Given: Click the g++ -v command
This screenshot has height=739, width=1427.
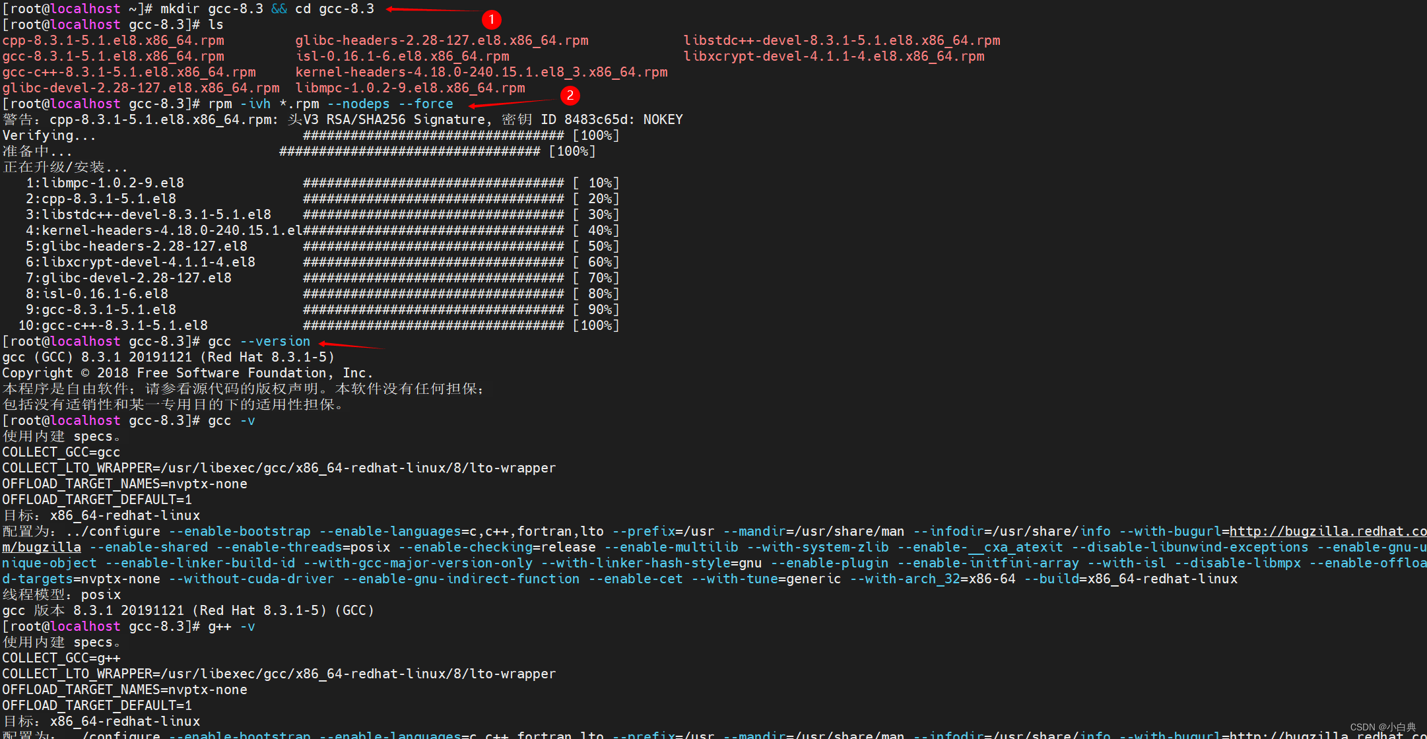Looking at the screenshot, I should [x=232, y=626].
